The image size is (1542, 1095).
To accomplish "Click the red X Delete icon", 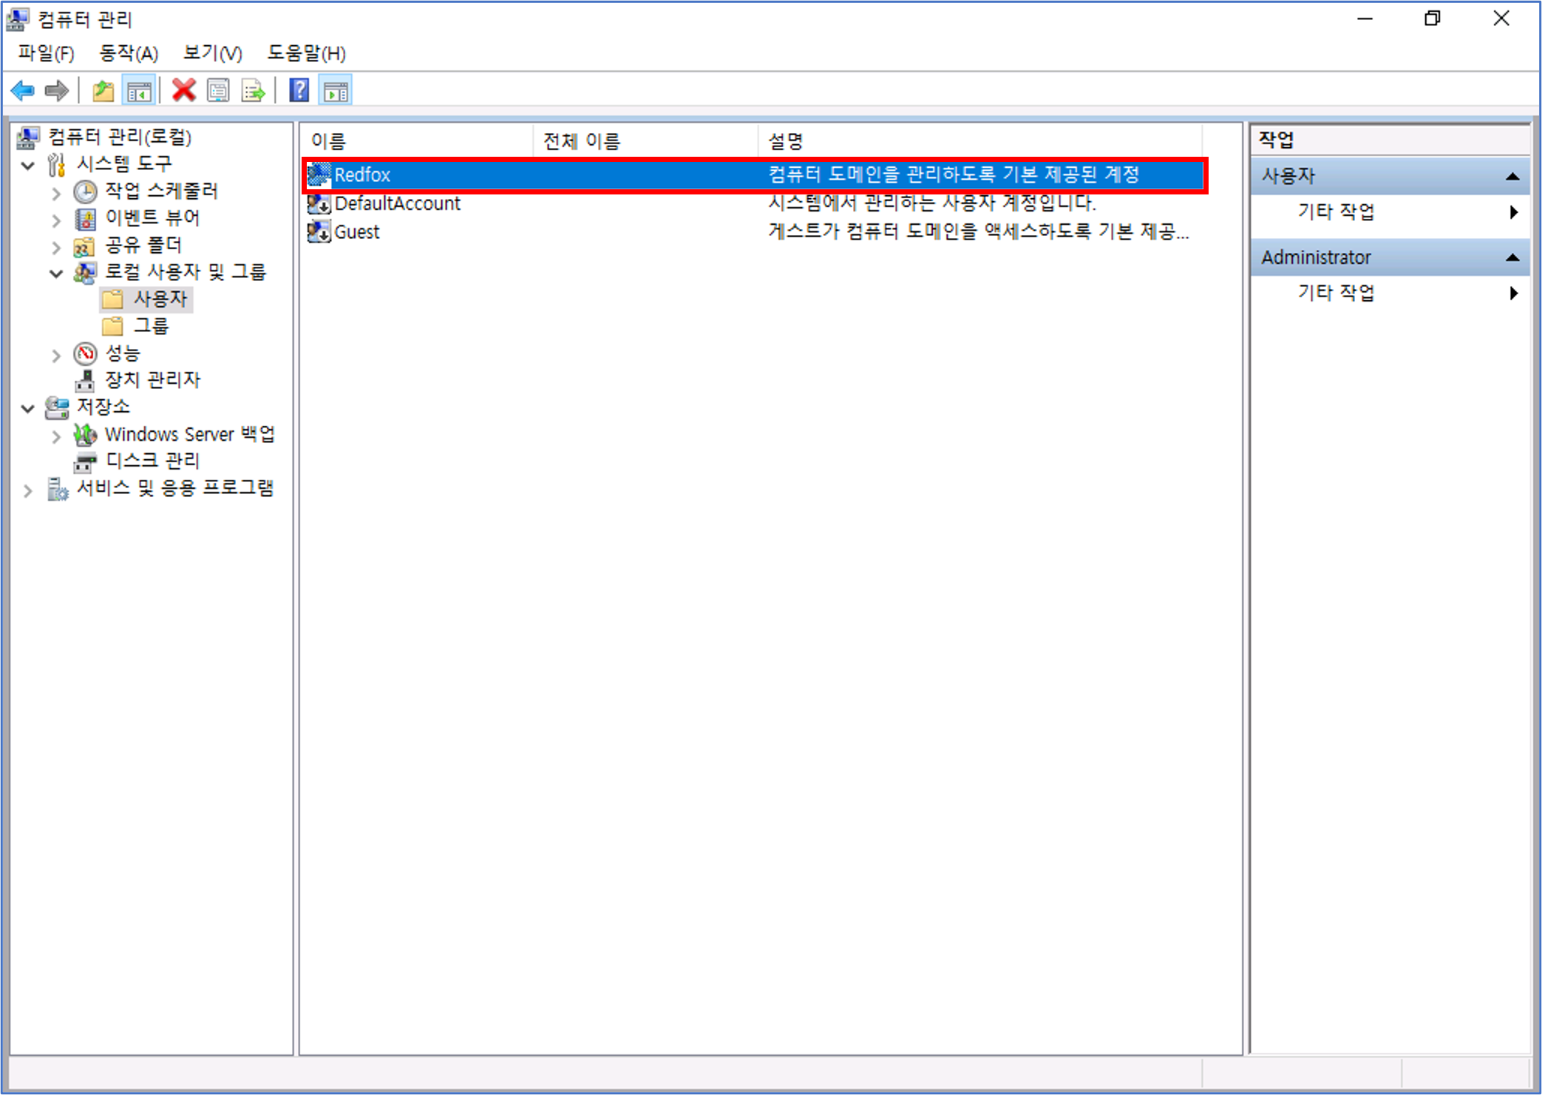I will [x=183, y=91].
